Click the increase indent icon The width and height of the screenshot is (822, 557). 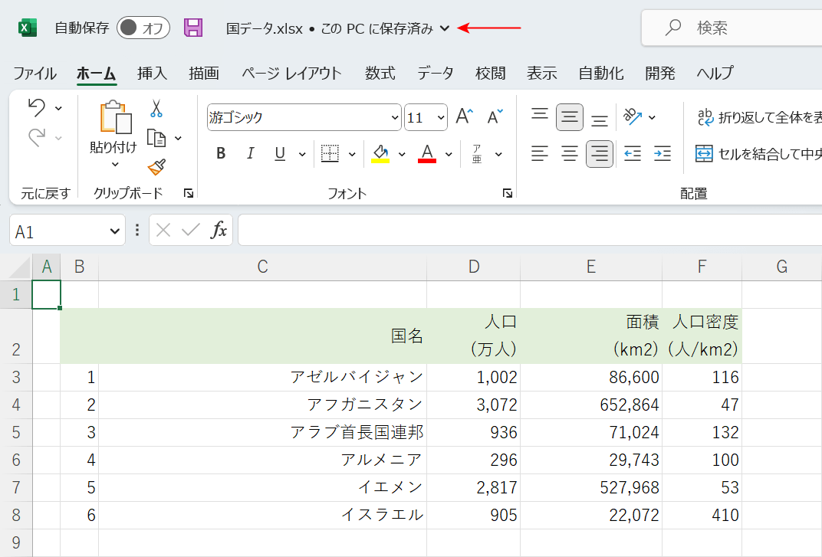pos(662,154)
